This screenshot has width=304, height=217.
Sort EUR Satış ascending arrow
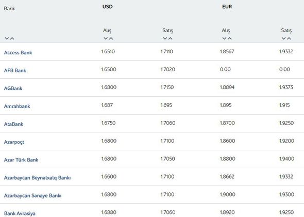click(x=289, y=38)
